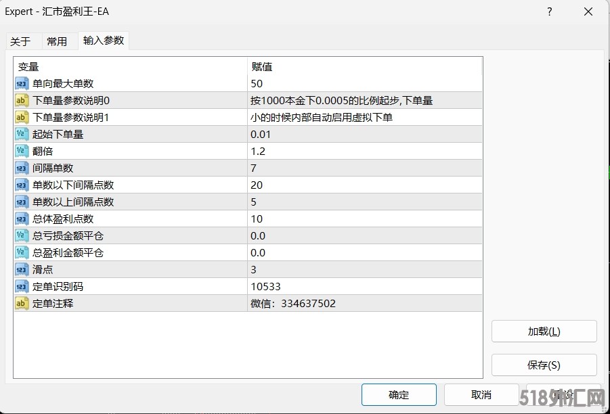Click the variable name 总盈利金额平仓
The width and height of the screenshot is (610, 414).
tap(68, 253)
